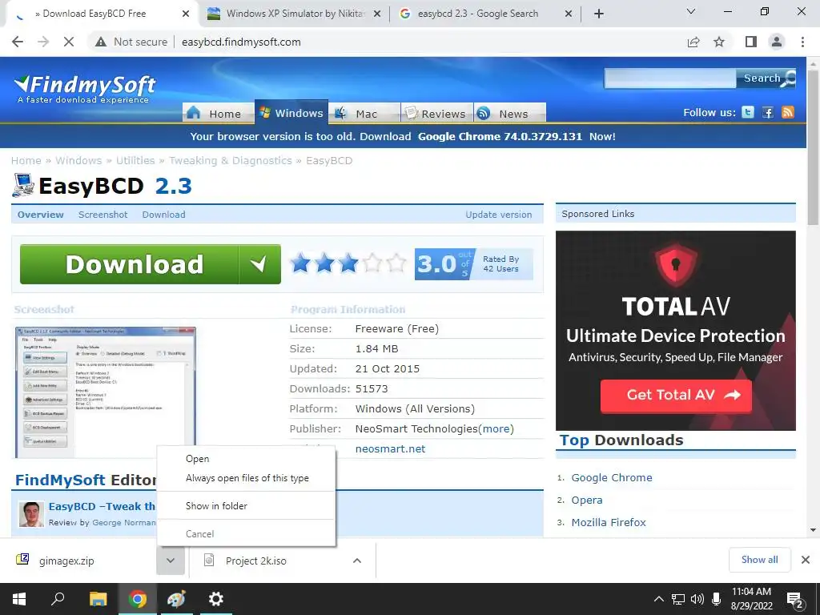
Task: Close the downloads bar
Action: [x=806, y=560]
